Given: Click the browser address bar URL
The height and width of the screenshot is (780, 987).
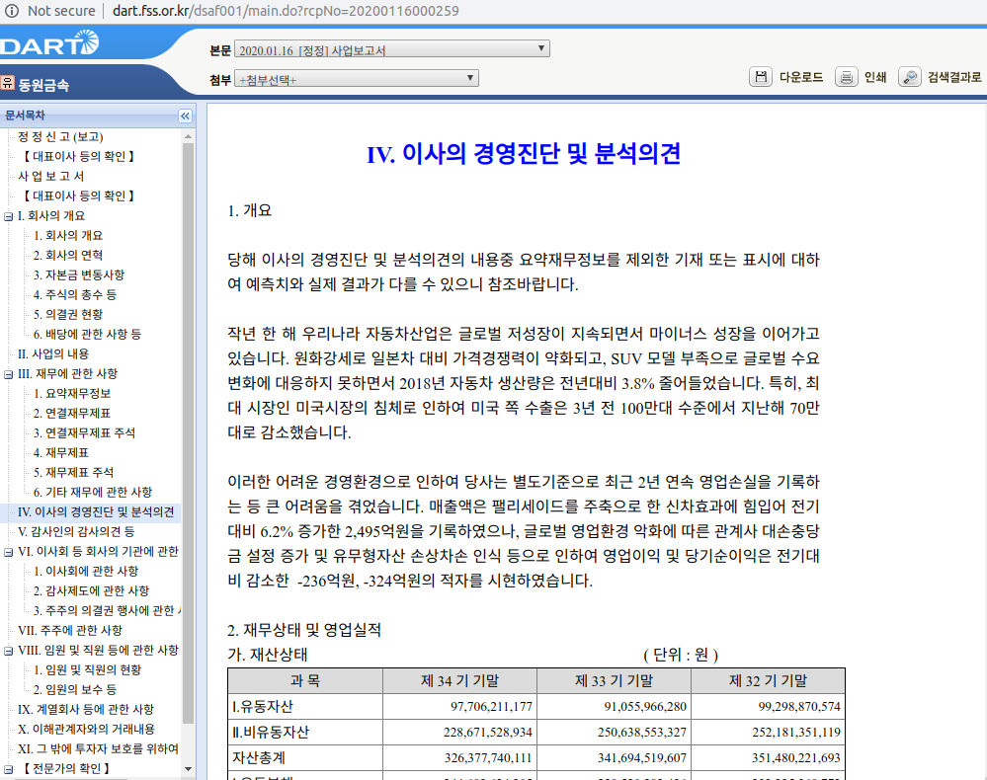Looking at the screenshot, I should (286, 11).
